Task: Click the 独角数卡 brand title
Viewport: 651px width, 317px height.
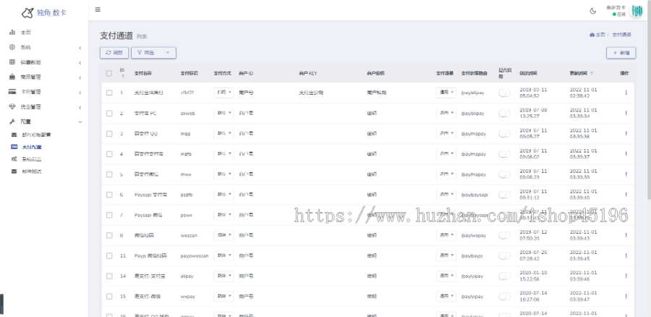Action: pos(51,13)
